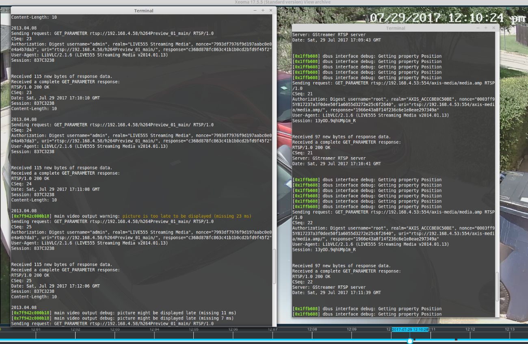Jump to 12:01 on archive timeline
Screen dimensions: 528x344
click(x=36, y=329)
